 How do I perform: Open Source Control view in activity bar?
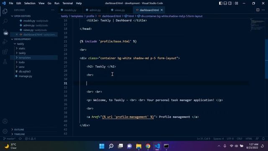point(5,31)
